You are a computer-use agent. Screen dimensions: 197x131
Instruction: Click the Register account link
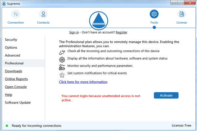(121, 33)
